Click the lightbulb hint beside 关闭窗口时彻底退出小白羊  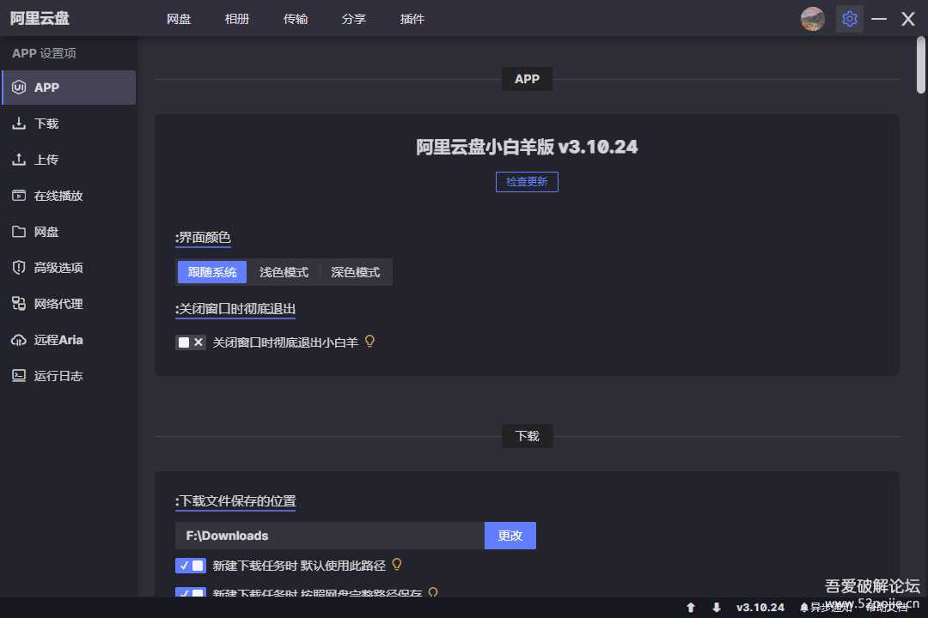point(369,342)
